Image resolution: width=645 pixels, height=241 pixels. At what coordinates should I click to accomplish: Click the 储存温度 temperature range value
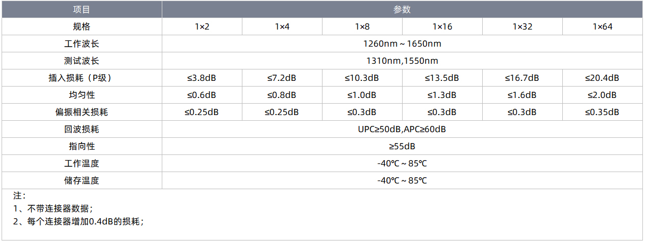pyautogui.click(x=402, y=180)
